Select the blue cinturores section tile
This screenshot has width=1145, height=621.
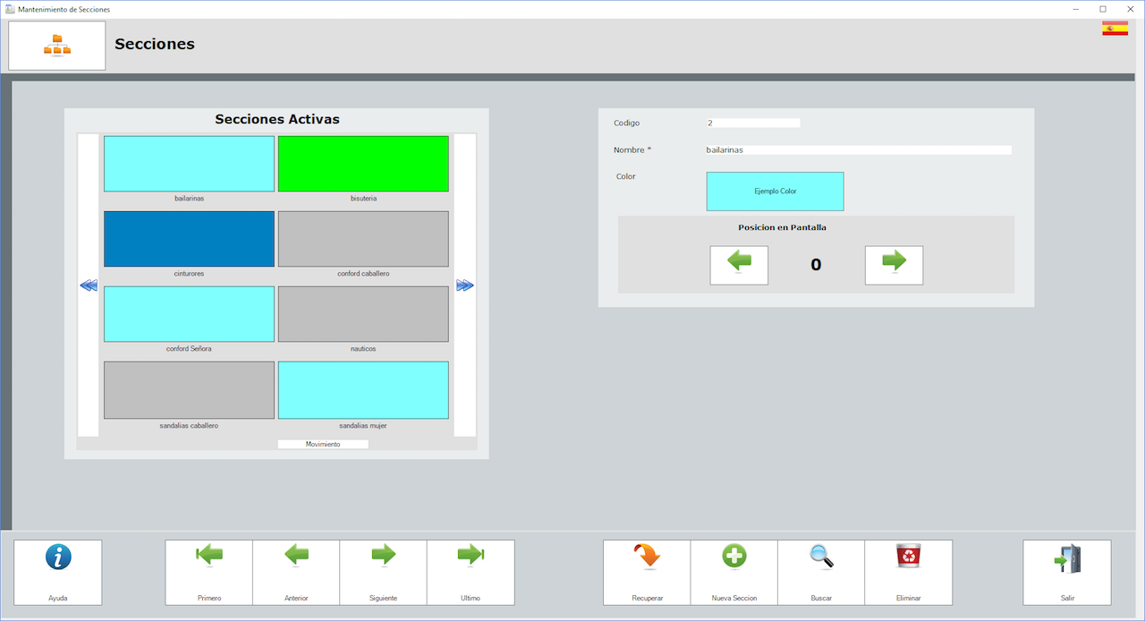tap(189, 239)
